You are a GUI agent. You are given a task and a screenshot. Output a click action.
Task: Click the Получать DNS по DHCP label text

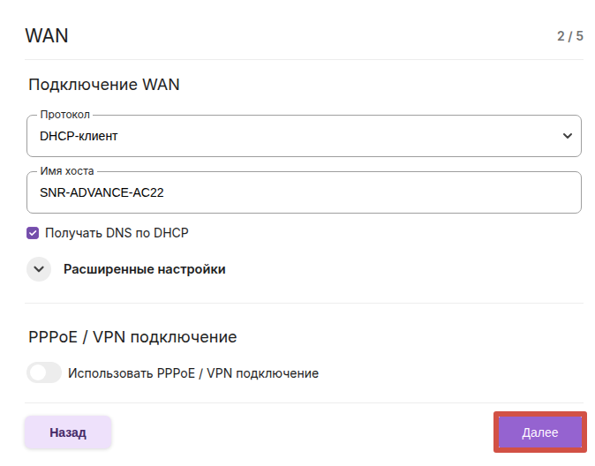(x=117, y=233)
